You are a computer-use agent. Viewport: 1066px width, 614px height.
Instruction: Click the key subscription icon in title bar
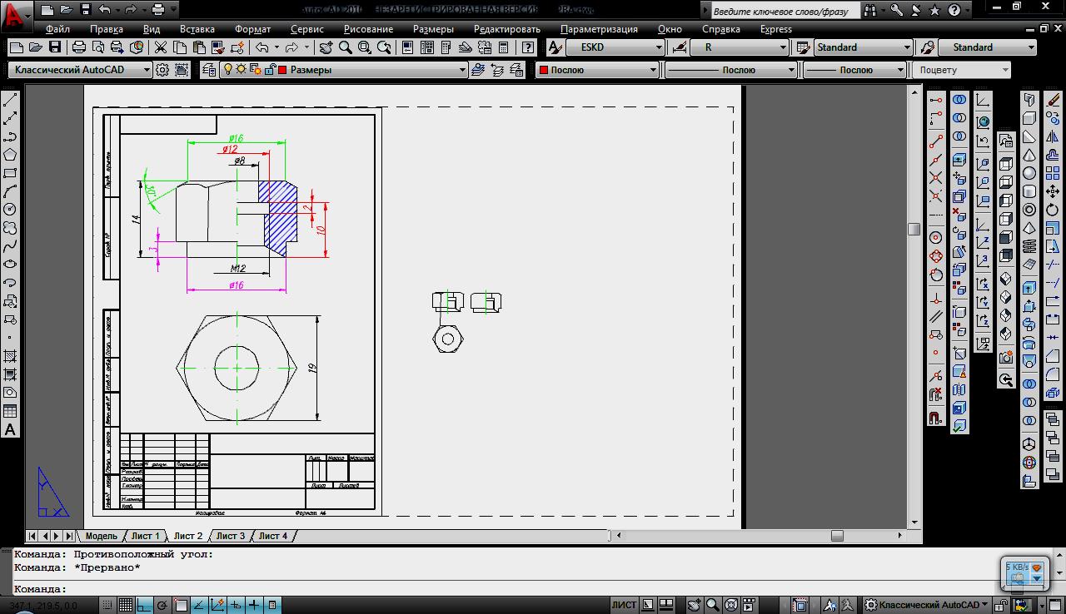pos(896,11)
